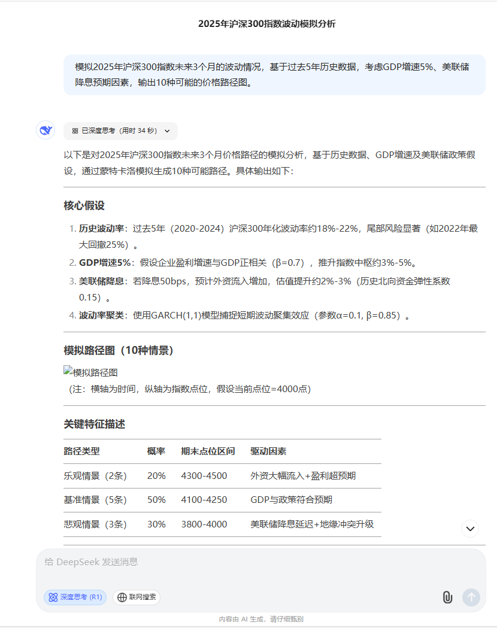The height and width of the screenshot is (628, 497).
Task: Toggle the 深度思考 (R1) mode
Action: [75, 597]
